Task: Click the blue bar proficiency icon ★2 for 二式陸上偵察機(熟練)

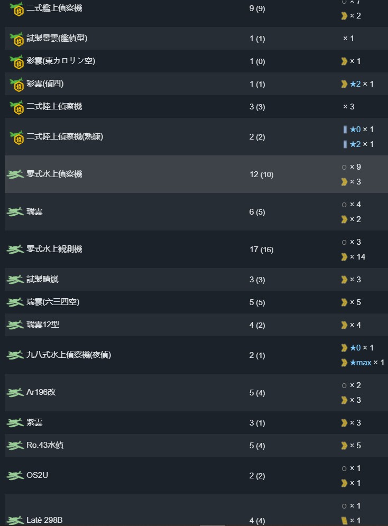Action: click(345, 144)
